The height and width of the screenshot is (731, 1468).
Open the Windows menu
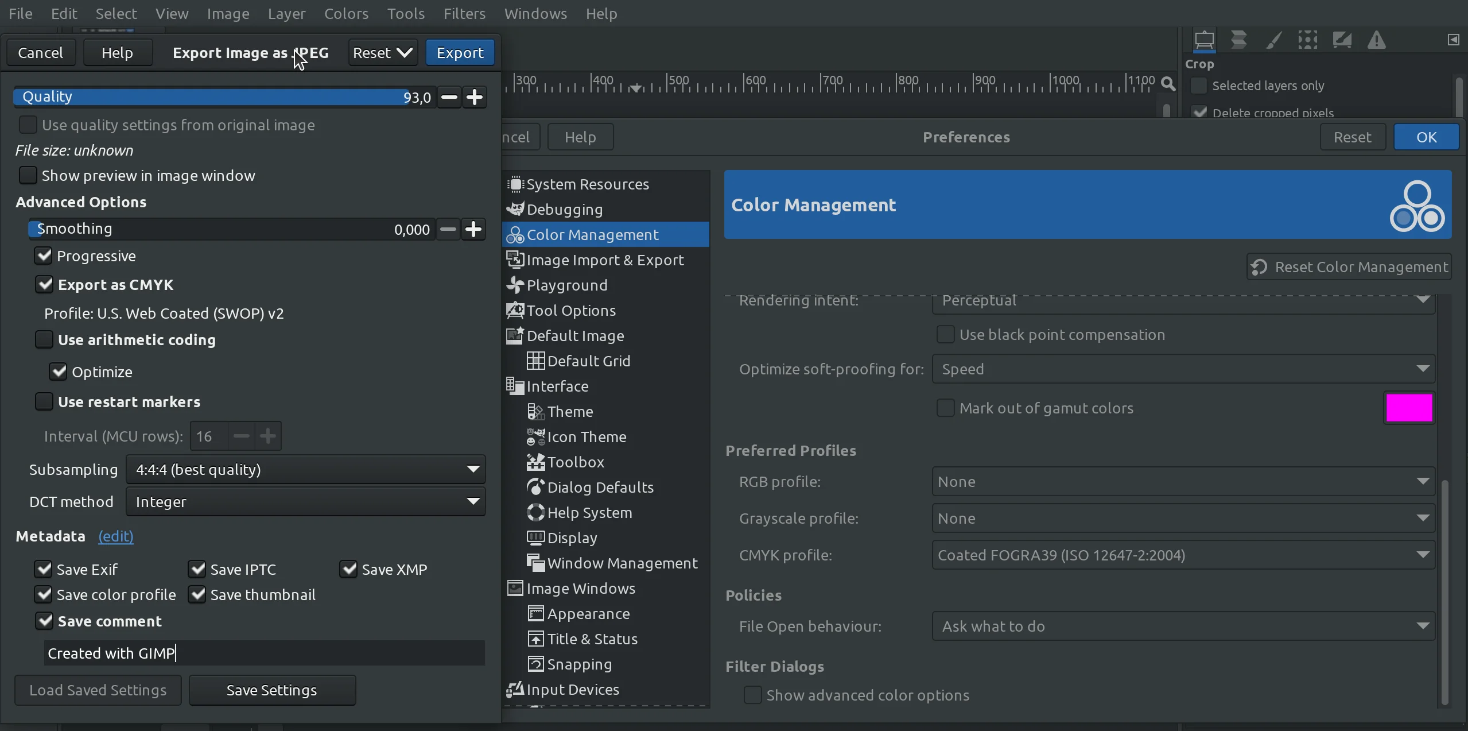pos(535,14)
